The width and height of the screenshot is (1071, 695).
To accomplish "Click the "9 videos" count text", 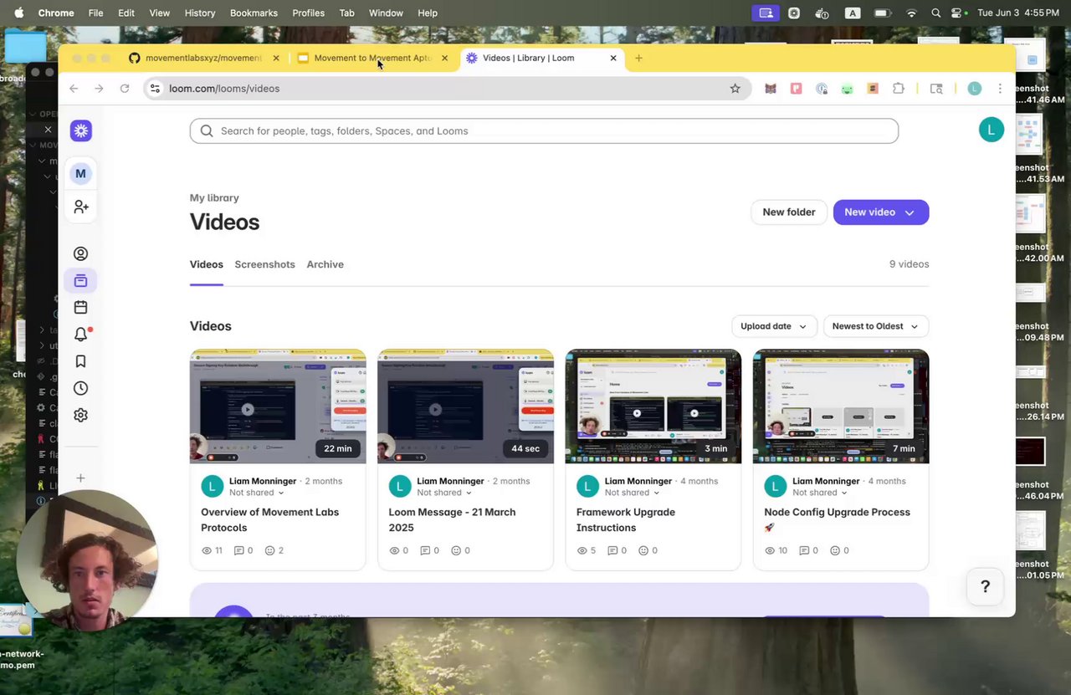I will coord(909,264).
